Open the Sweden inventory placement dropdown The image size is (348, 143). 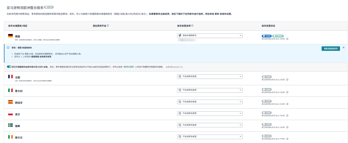coord(210,125)
